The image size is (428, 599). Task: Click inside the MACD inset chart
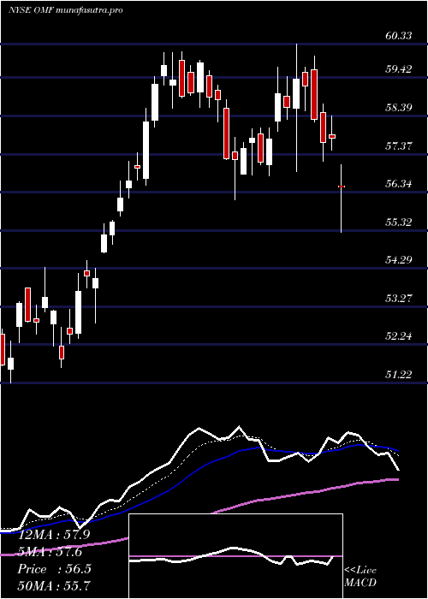pos(235,556)
